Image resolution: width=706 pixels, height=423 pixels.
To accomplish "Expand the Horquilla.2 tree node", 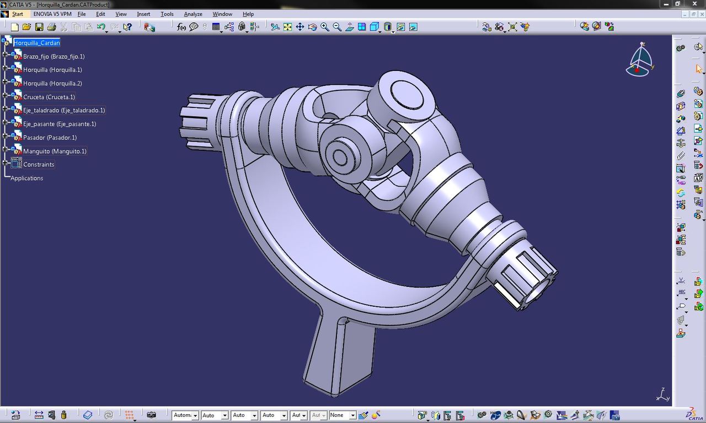I will pyautogui.click(x=5, y=81).
